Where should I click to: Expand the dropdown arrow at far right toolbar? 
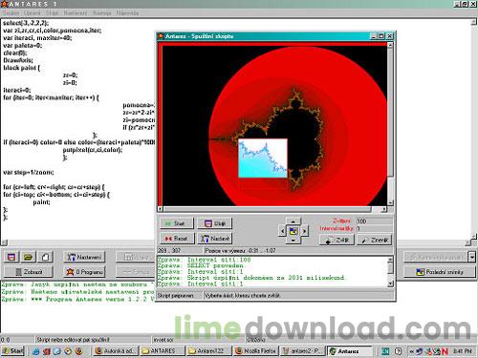click(472, 257)
